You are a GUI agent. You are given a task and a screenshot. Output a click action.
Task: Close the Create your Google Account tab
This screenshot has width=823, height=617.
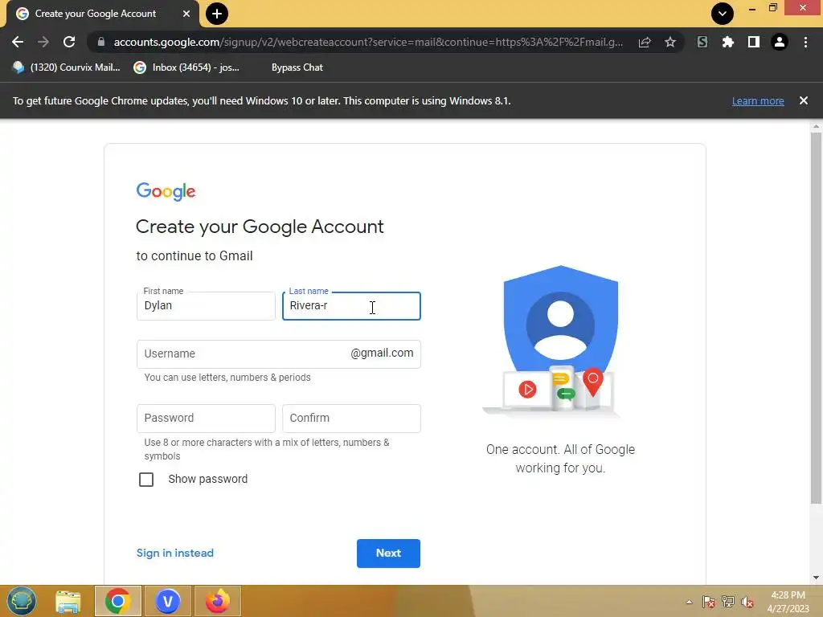coord(186,14)
